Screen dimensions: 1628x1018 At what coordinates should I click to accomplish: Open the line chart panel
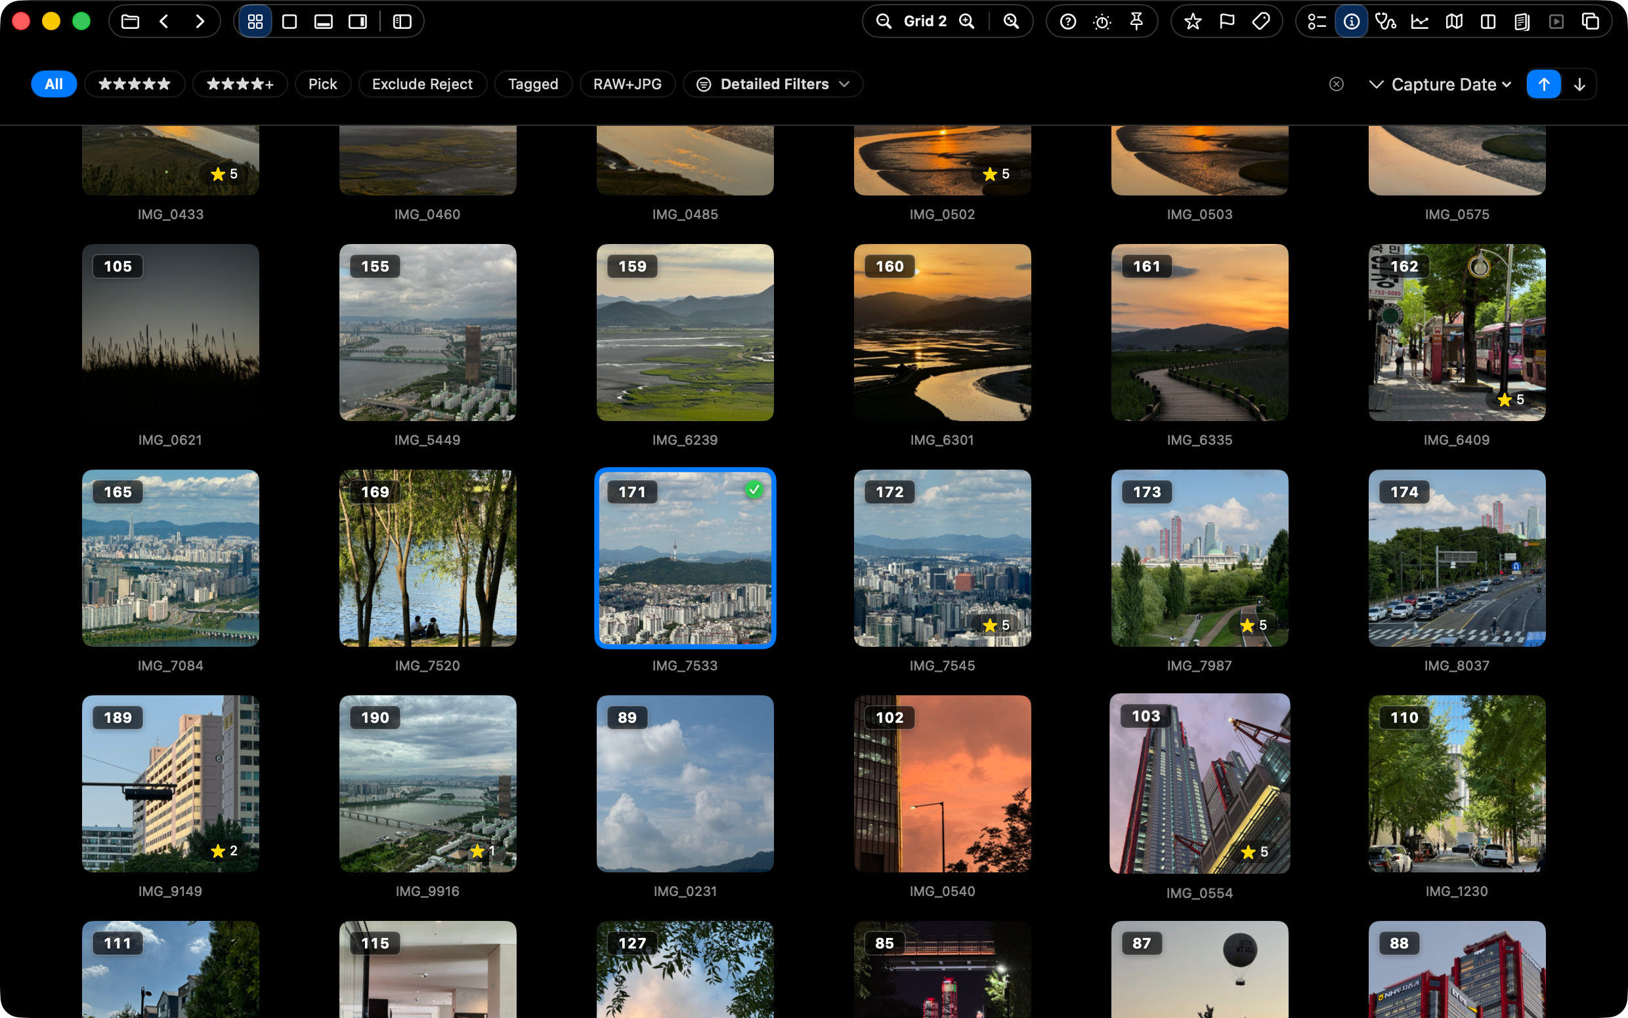(x=1420, y=22)
